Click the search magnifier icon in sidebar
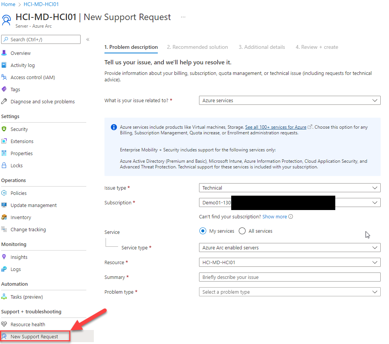Viewport: 389px width, 344px height. [6, 39]
